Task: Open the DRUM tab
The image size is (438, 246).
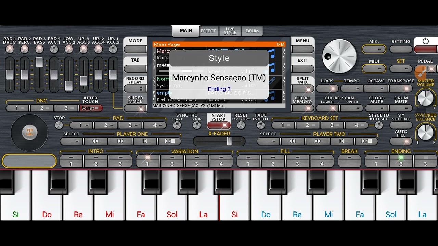Action: pos(252,31)
